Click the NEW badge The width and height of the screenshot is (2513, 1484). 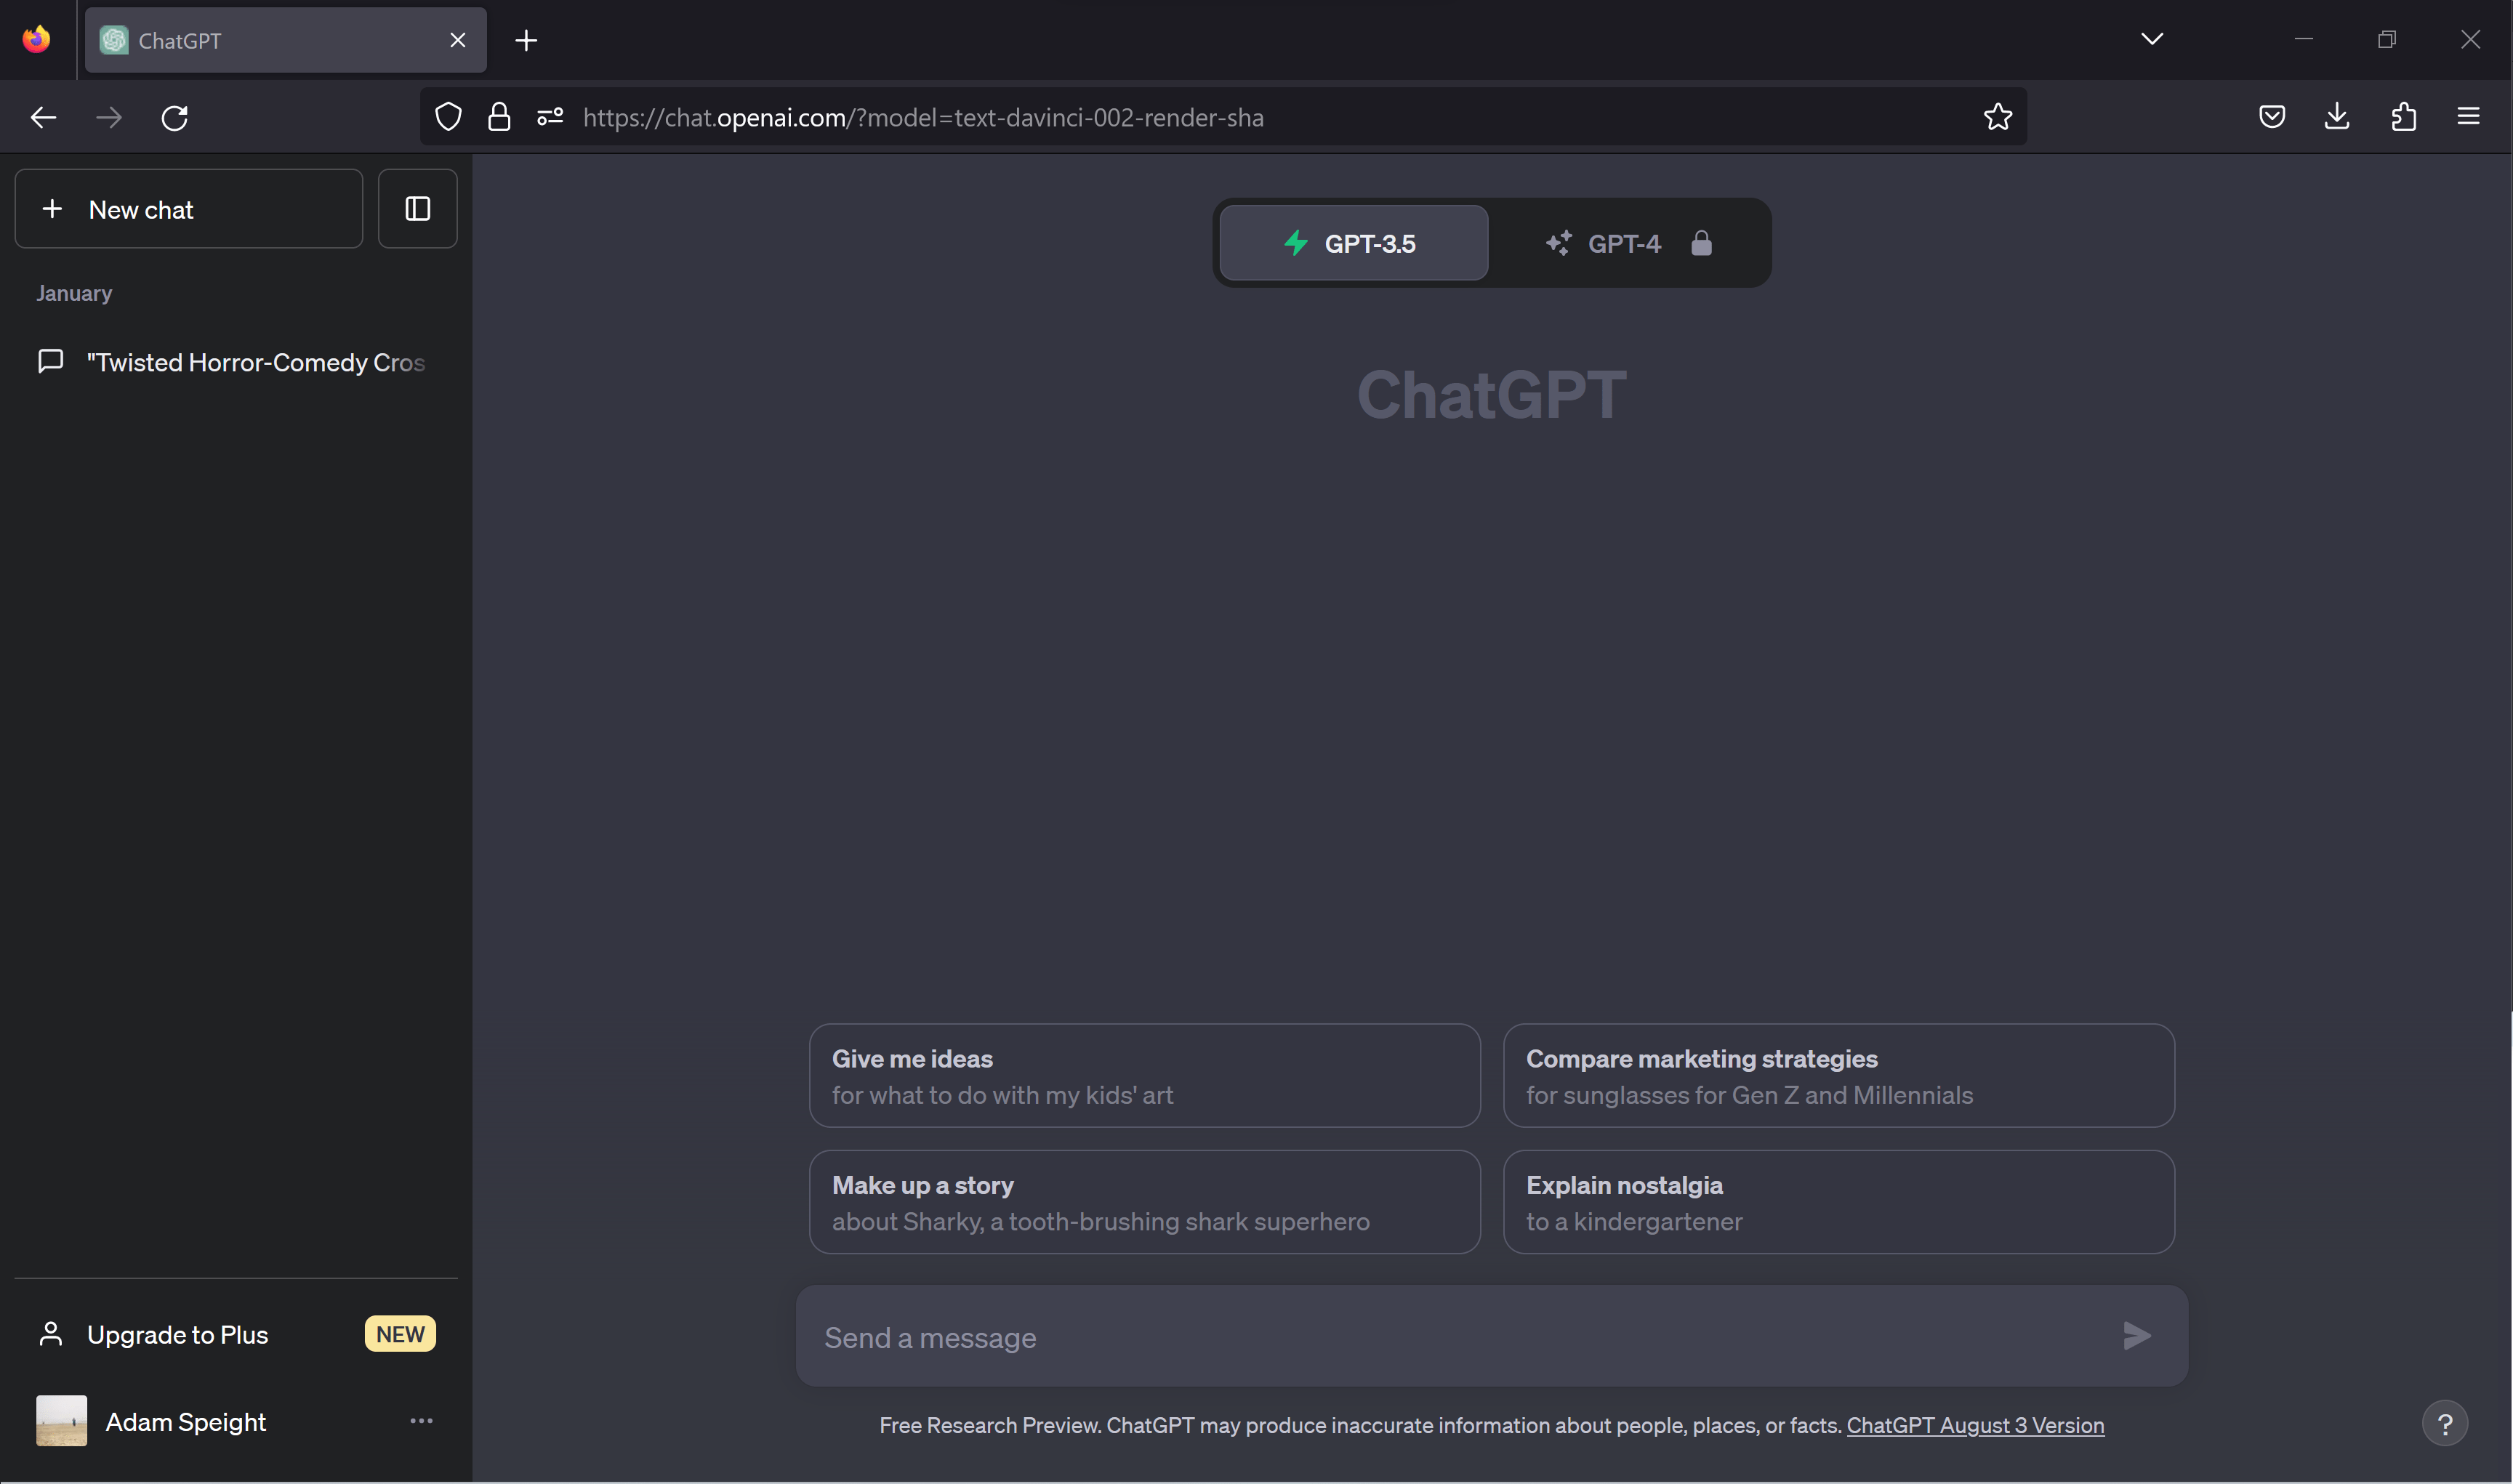click(x=400, y=1334)
